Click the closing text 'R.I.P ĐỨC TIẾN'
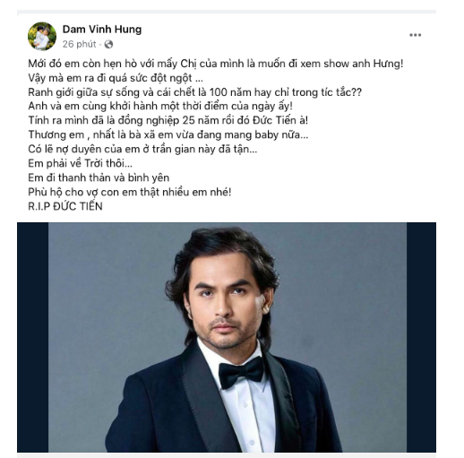Screen dimensions: 464x458 click(65, 206)
